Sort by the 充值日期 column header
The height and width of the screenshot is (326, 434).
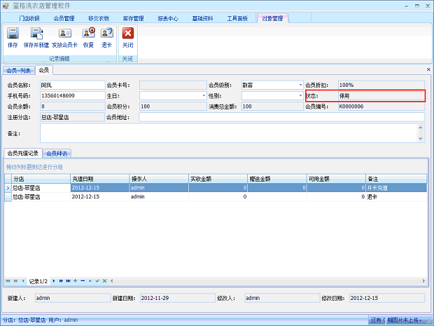pyautogui.click(x=100, y=179)
